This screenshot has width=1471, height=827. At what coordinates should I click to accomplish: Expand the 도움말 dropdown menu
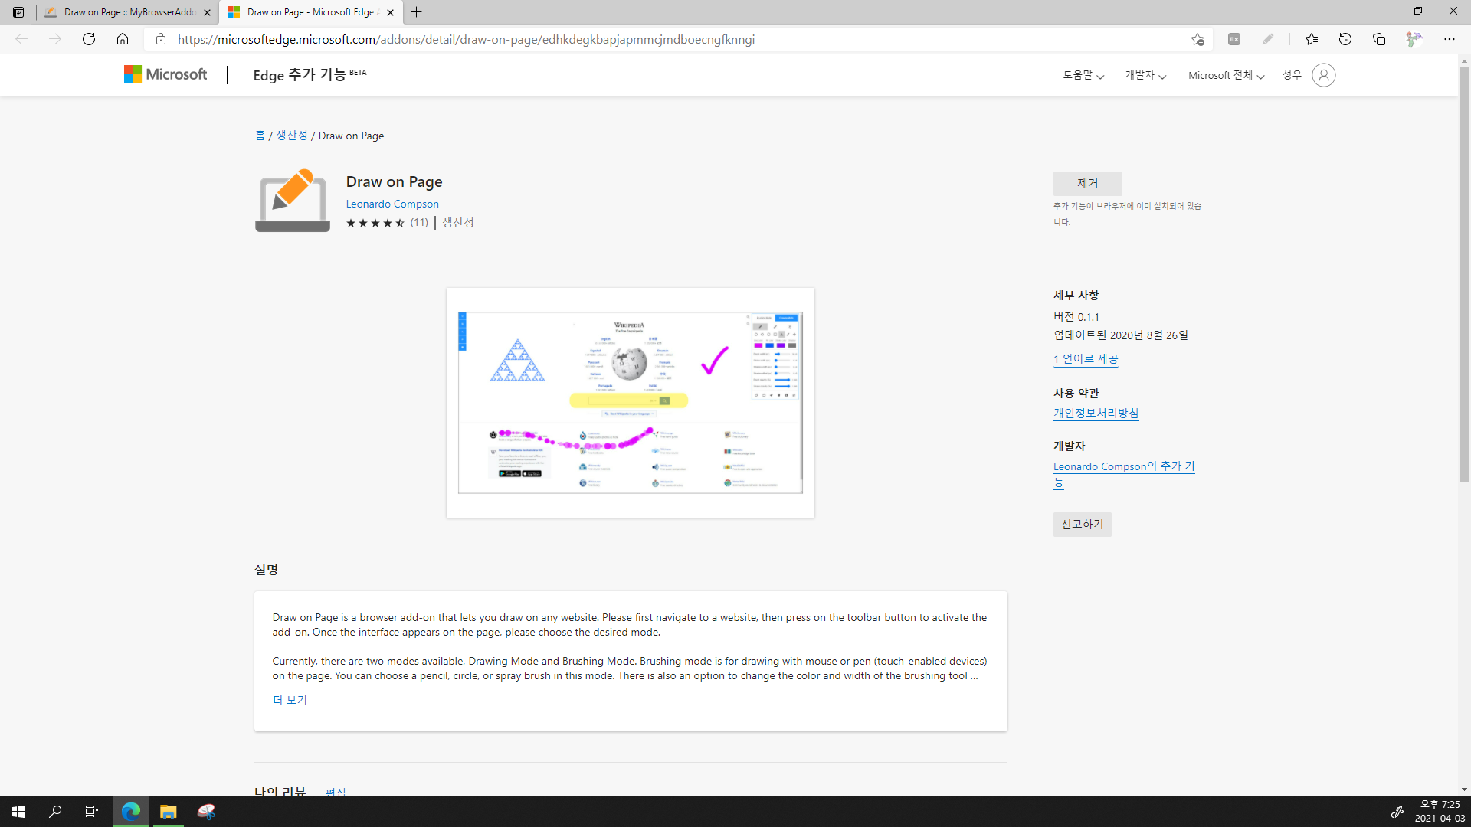[x=1083, y=75]
